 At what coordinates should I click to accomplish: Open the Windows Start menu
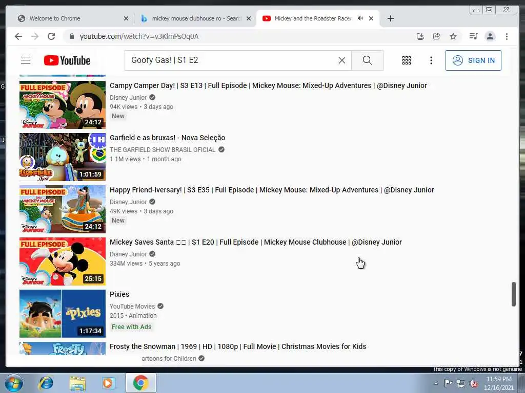click(x=13, y=383)
